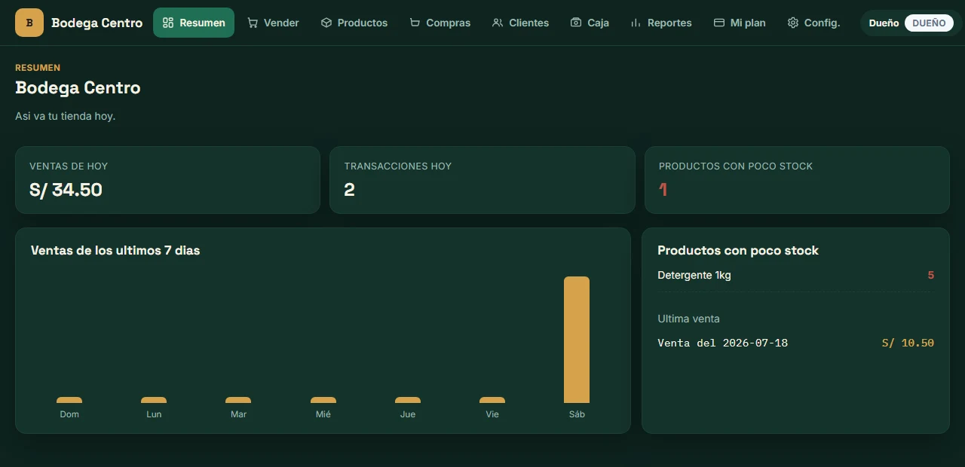Click the transactions count 2
This screenshot has height=467, width=965.
pyautogui.click(x=349, y=190)
